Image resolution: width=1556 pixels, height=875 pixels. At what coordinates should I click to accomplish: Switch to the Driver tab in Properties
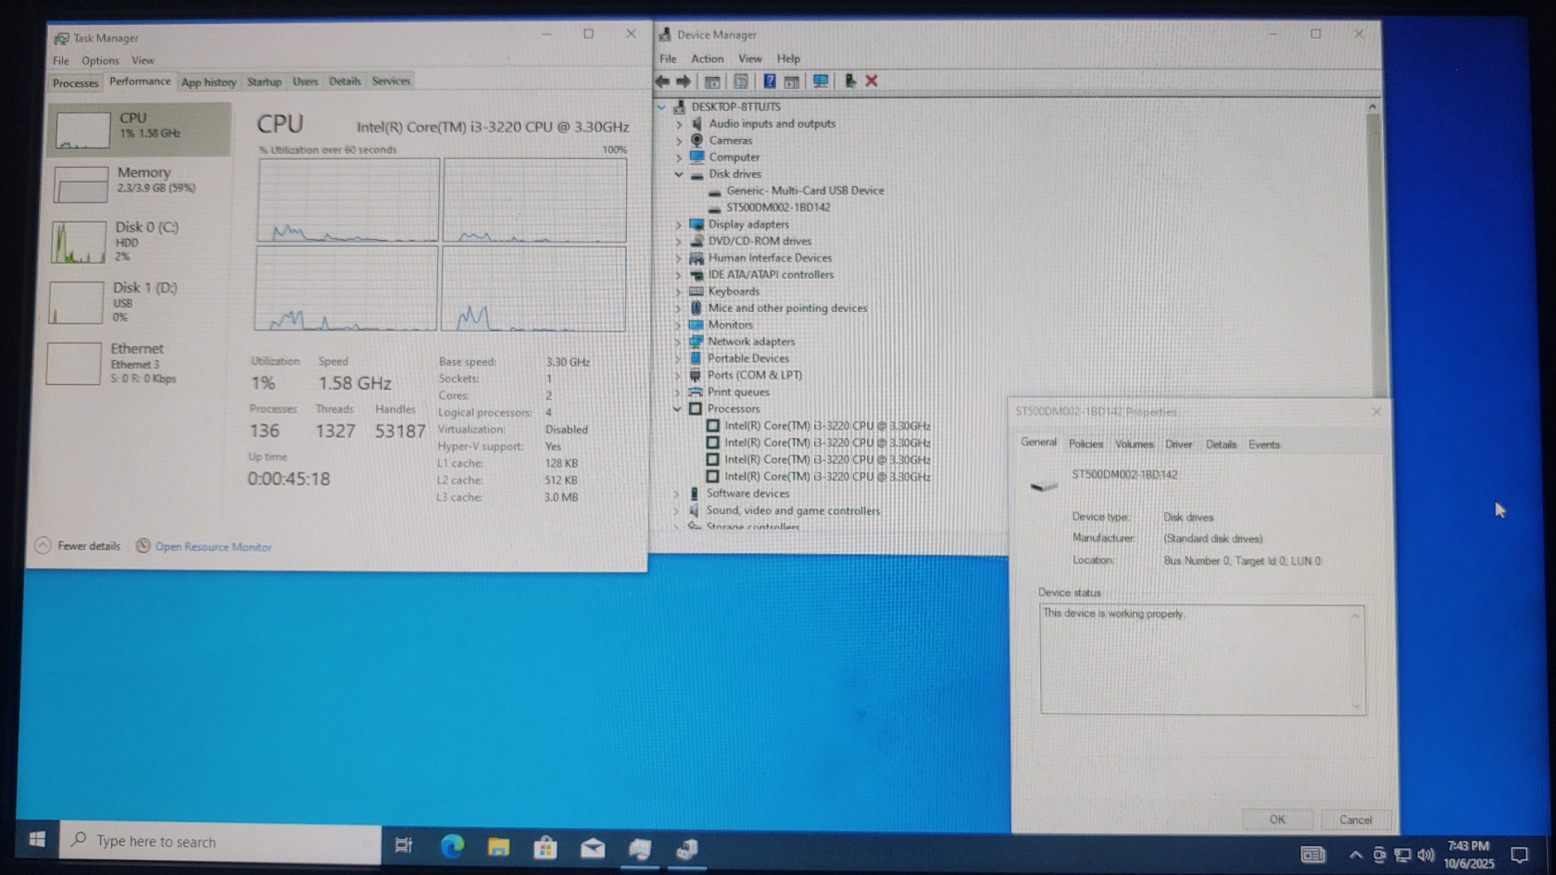point(1178,444)
